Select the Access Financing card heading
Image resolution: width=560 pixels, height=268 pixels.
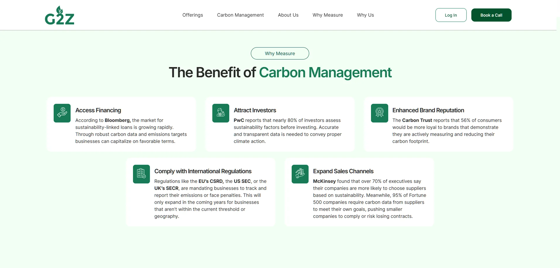coord(98,110)
